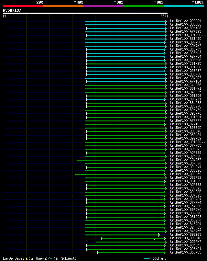This screenshot has width=207, height=261.
Task: Open hit UniRef100_Q9ZR87
Action: (x=186, y=71)
